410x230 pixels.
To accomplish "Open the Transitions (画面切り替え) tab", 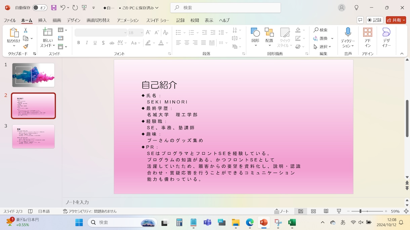I will click(x=98, y=20).
